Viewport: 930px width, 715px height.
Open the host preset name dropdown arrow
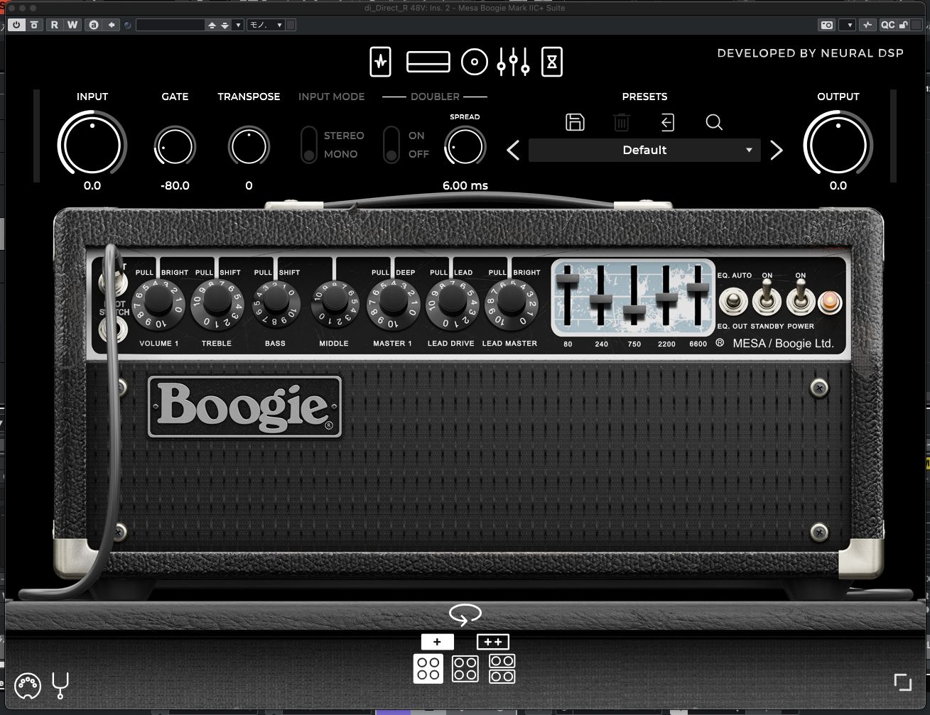238,25
